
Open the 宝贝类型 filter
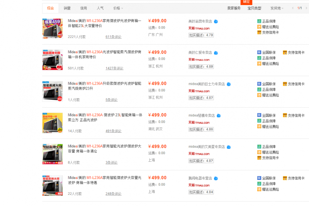(255, 8)
